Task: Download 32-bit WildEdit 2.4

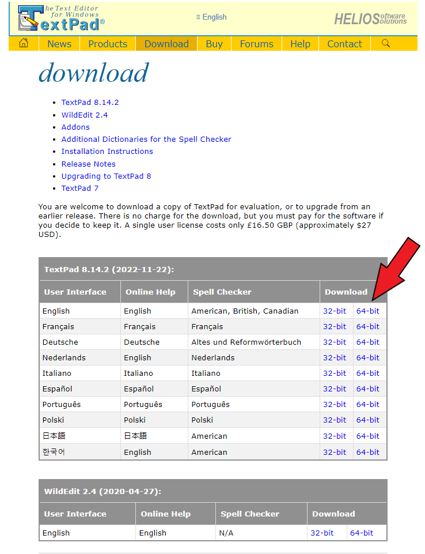Action: [x=322, y=533]
